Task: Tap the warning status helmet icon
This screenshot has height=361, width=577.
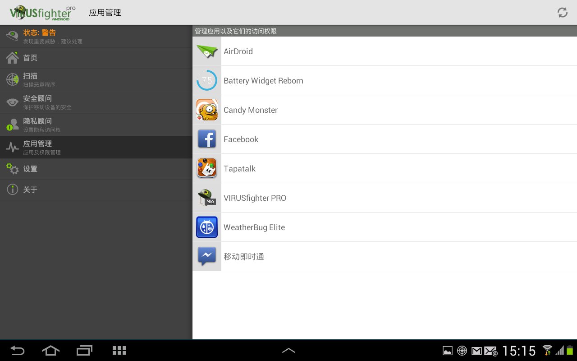Action: 12,36
